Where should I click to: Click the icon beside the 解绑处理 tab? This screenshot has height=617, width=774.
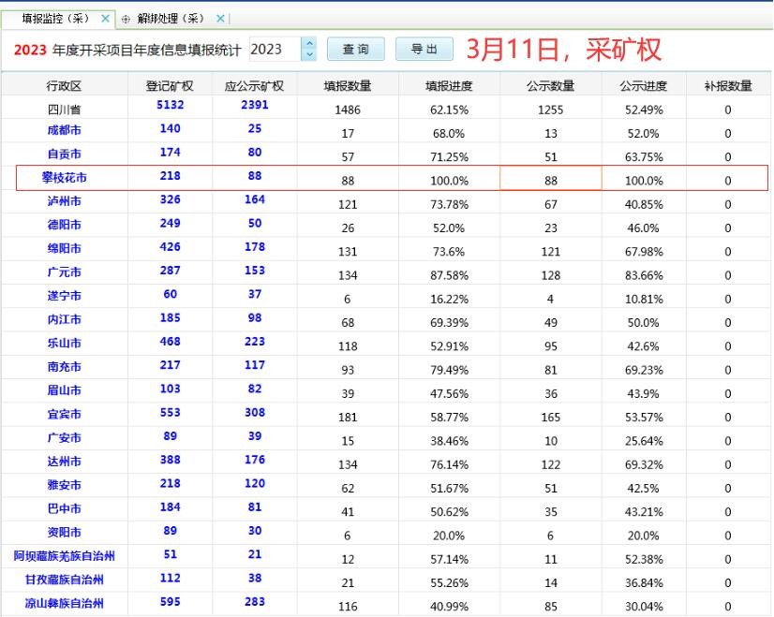pyautogui.click(x=126, y=19)
